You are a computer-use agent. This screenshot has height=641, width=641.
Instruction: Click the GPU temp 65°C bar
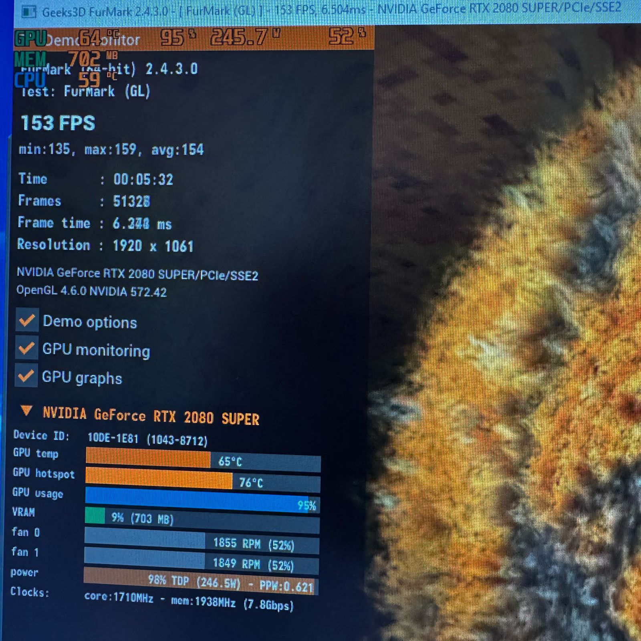click(203, 460)
